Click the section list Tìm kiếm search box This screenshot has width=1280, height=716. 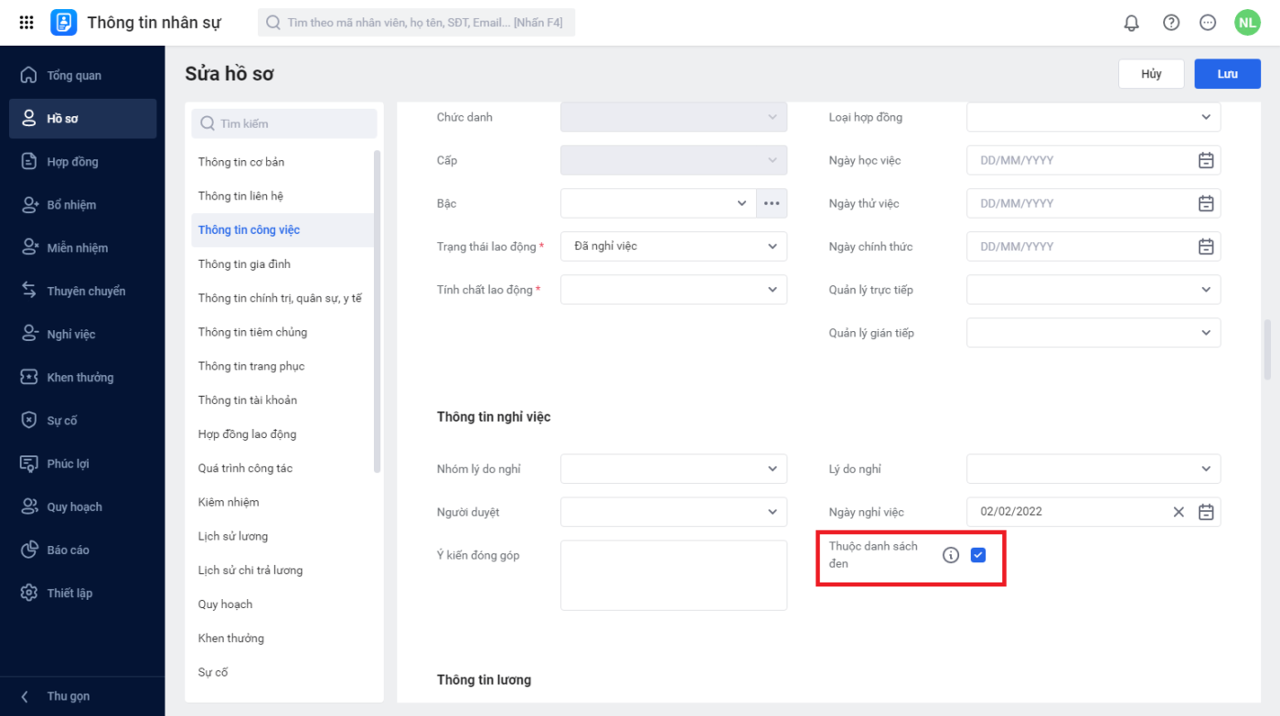pyautogui.click(x=284, y=123)
